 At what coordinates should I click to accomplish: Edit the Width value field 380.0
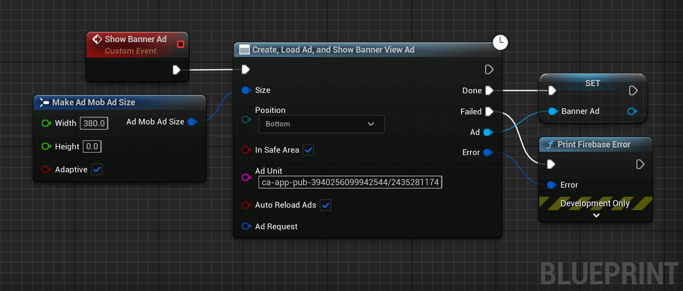click(x=94, y=123)
